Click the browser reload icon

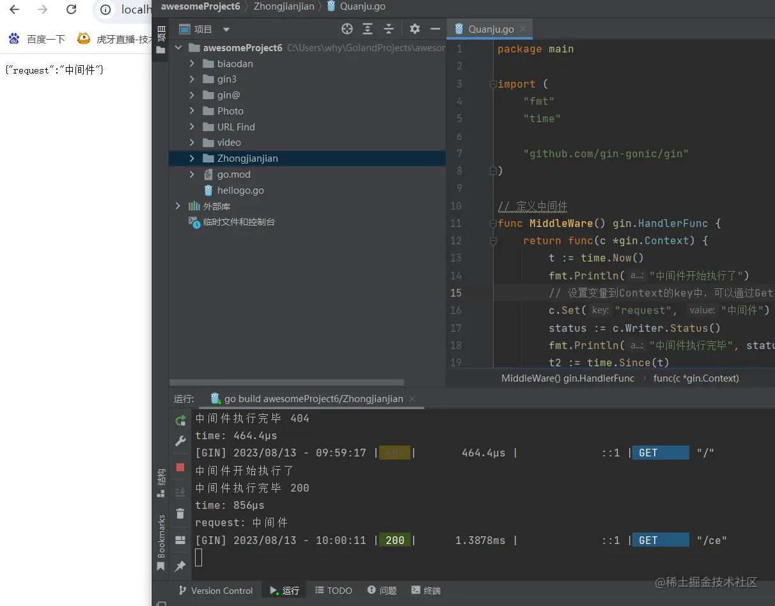pos(71,10)
